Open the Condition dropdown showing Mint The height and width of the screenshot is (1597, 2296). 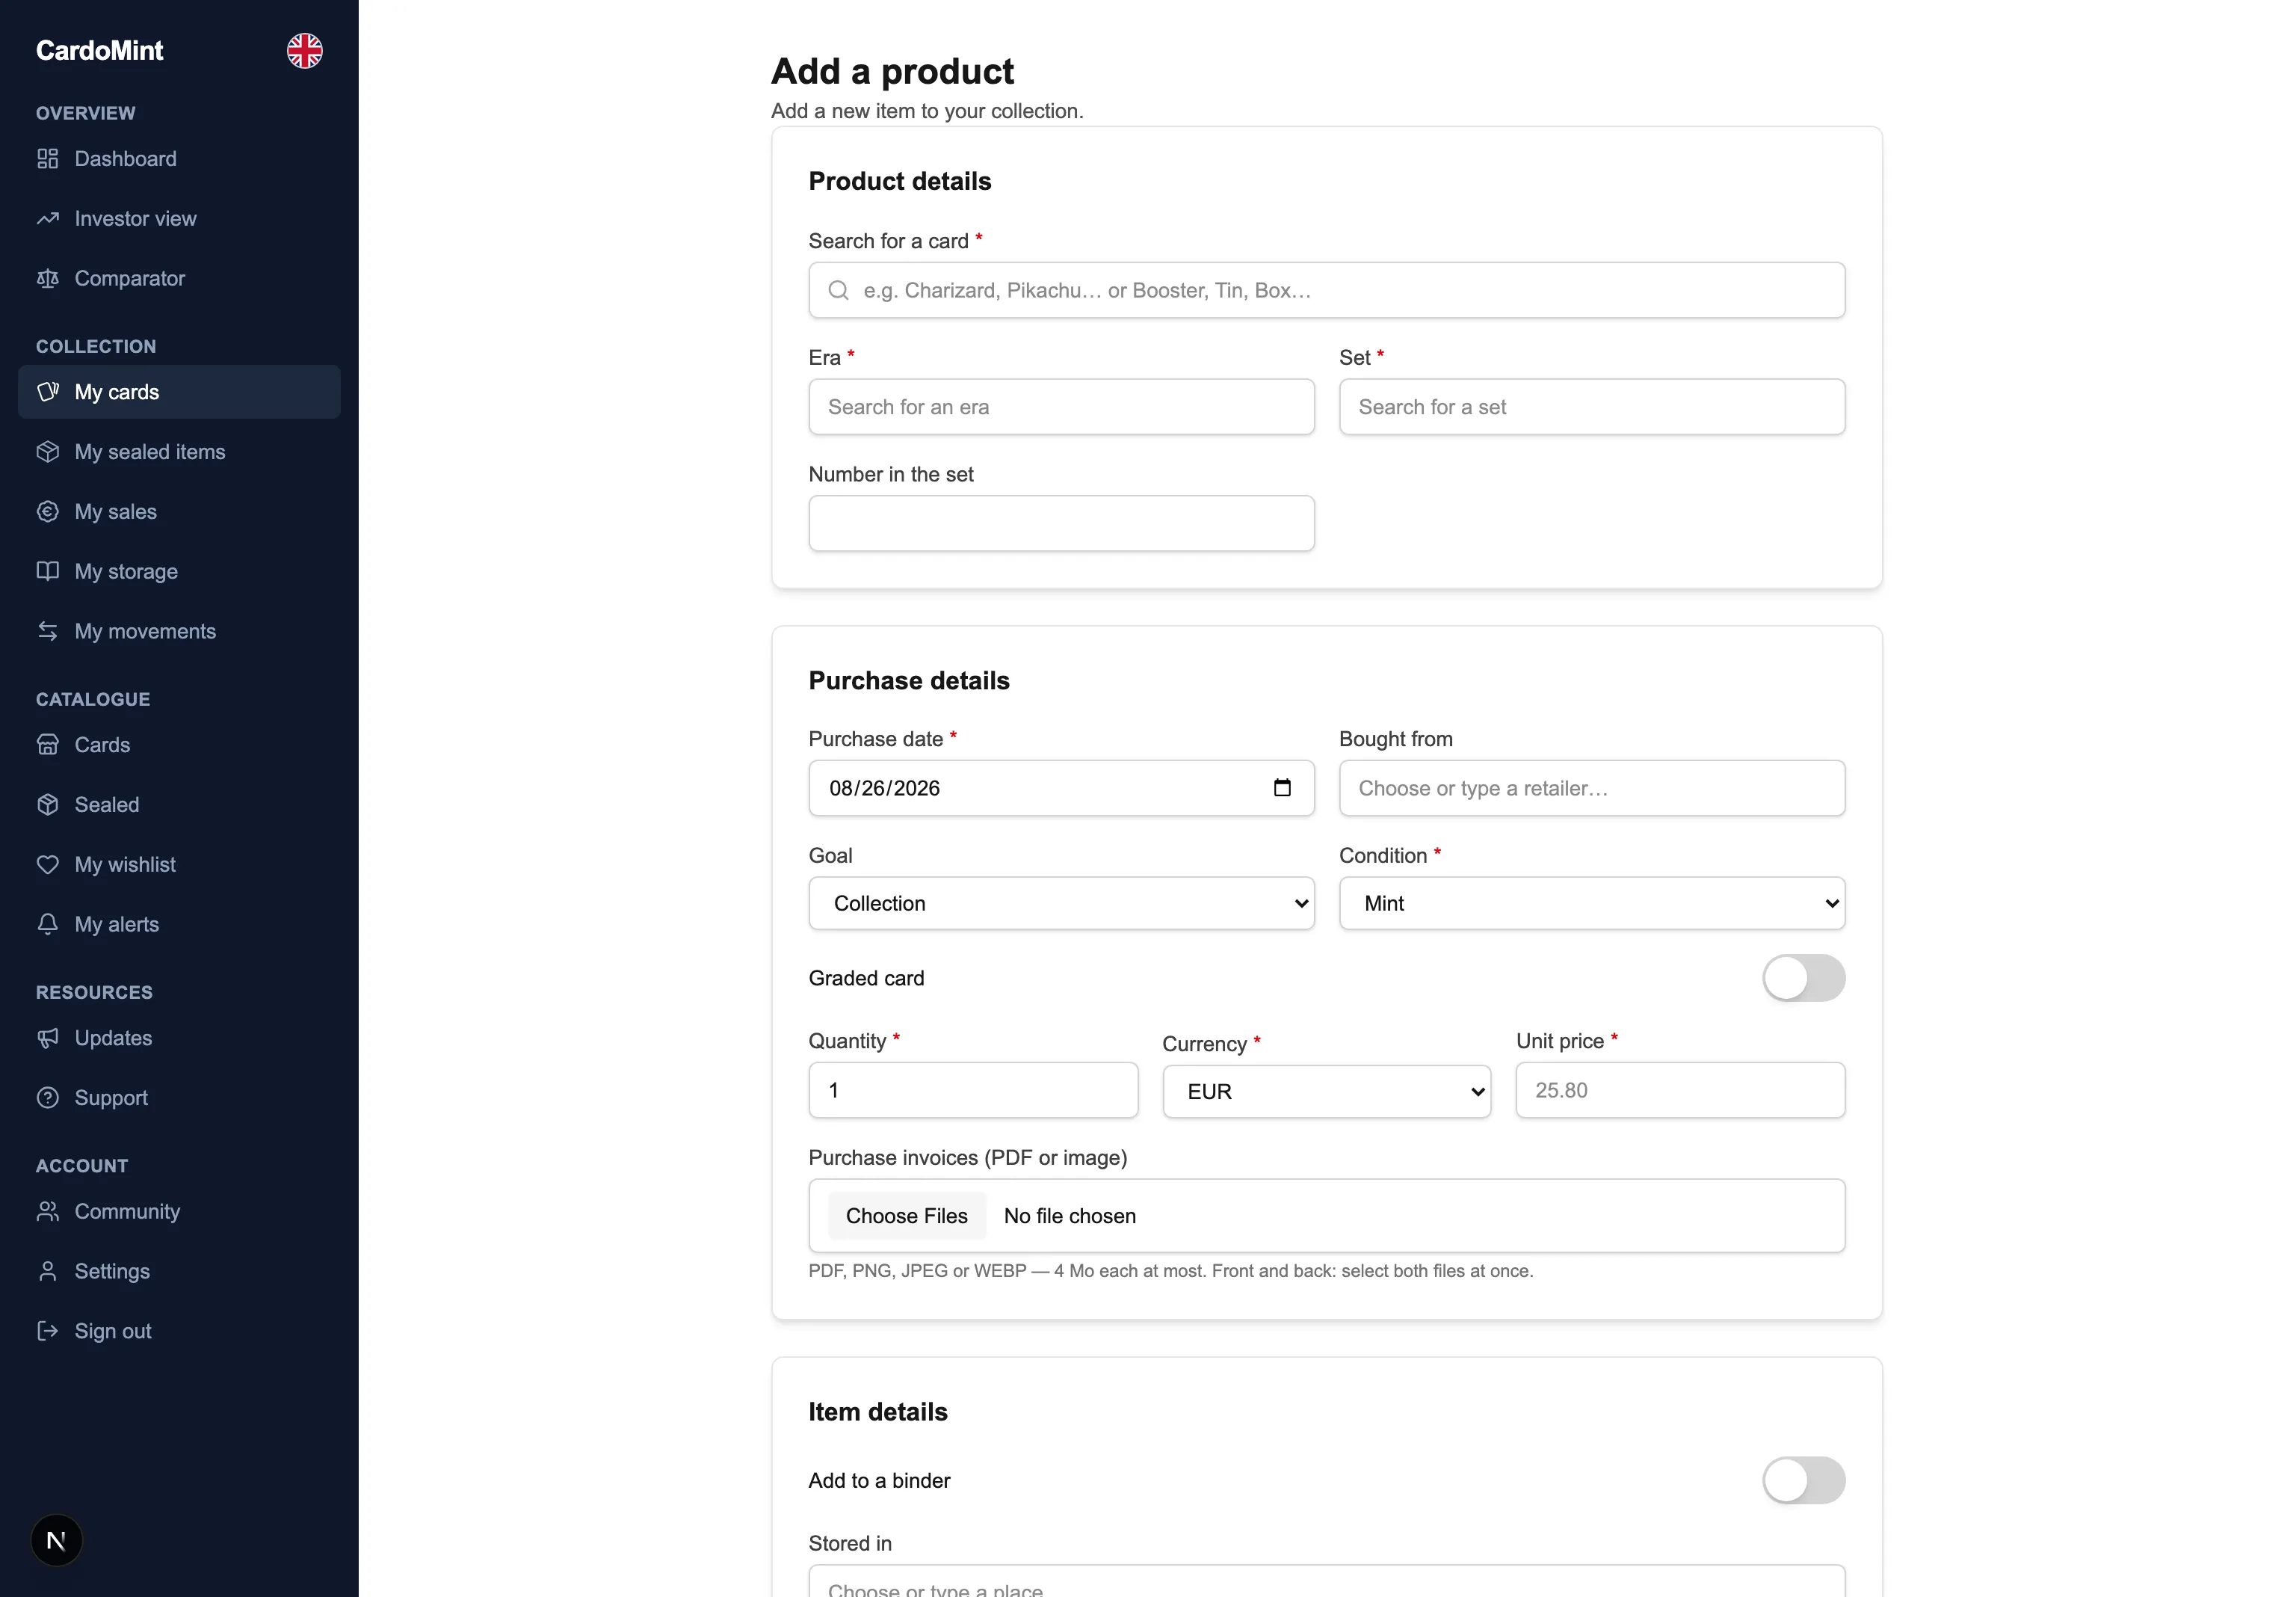coord(1592,905)
